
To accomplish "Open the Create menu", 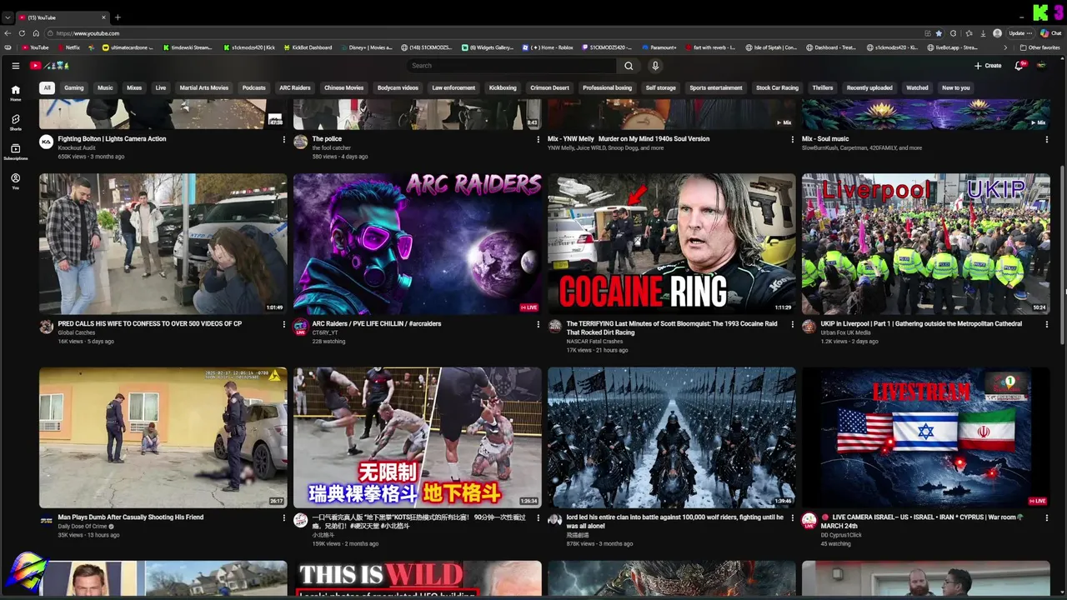I will pyautogui.click(x=988, y=66).
